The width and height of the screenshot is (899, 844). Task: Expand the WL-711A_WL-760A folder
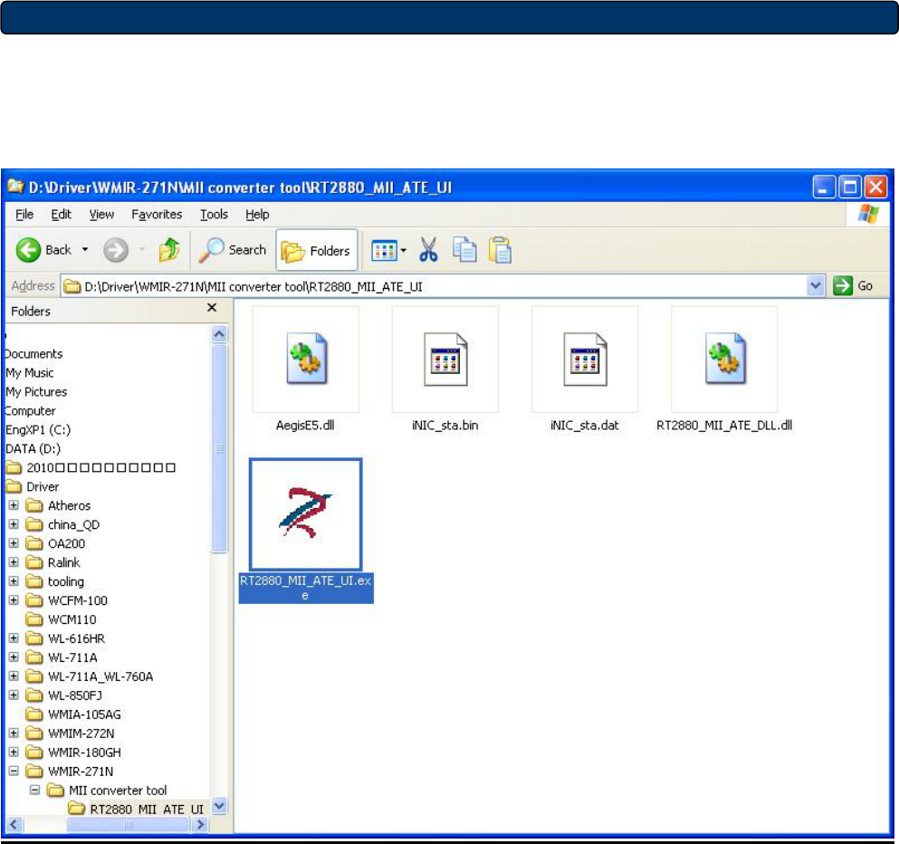14,676
